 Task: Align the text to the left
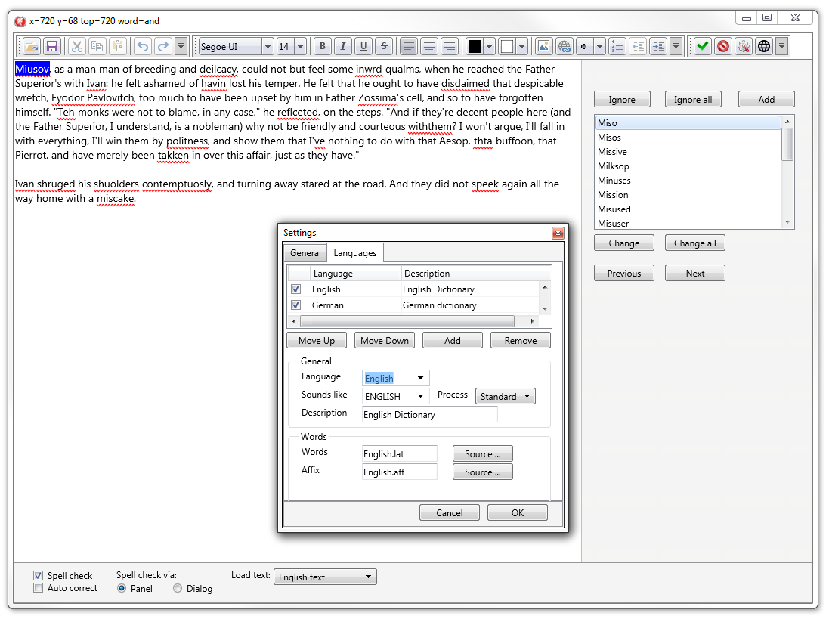click(408, 47)
